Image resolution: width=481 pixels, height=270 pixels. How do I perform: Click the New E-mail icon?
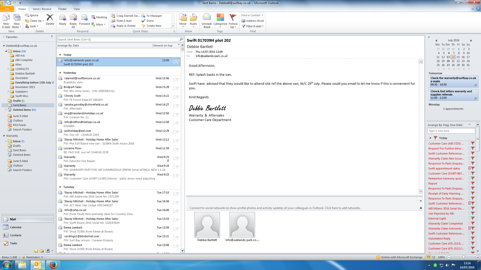(6, 18)
